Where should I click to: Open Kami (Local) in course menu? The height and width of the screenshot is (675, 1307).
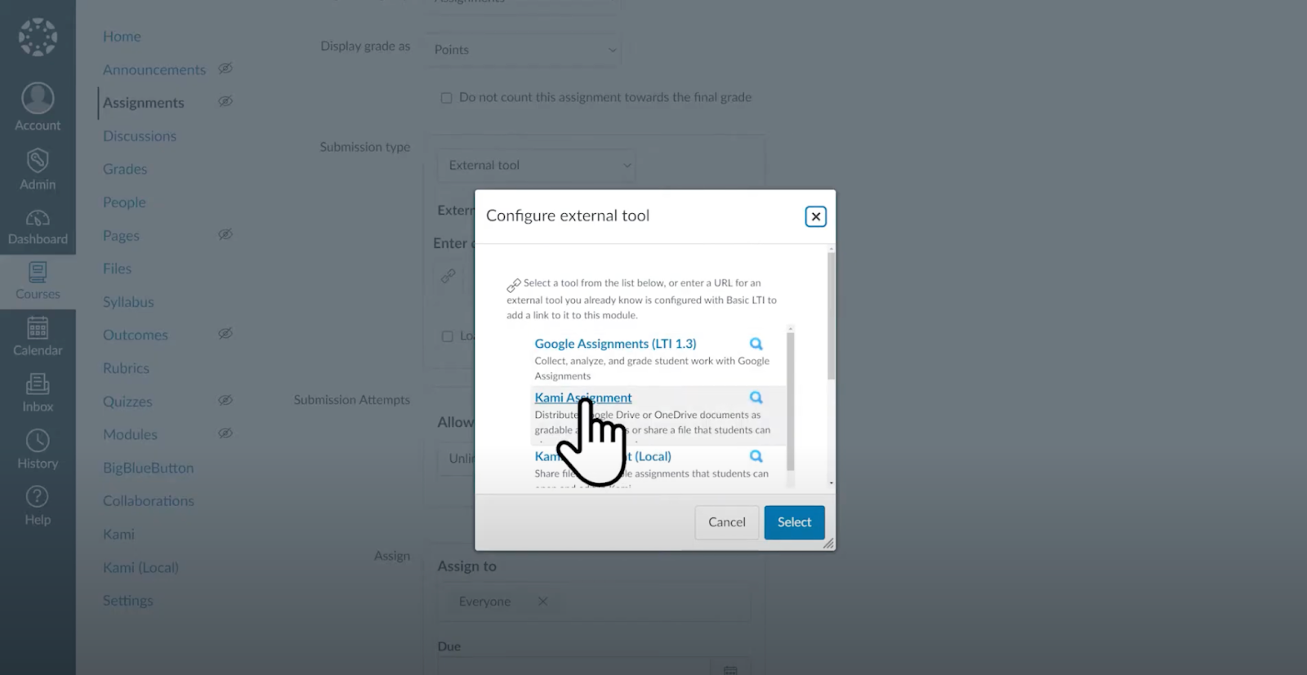click(141, 567)
